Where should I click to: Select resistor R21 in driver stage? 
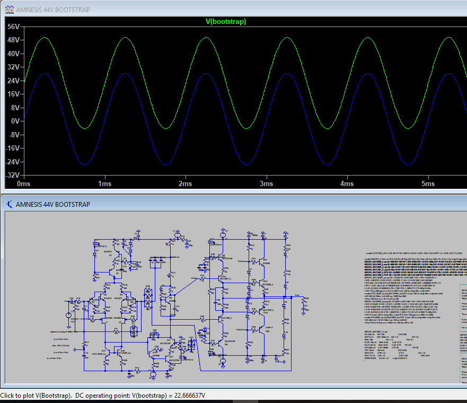223,291
